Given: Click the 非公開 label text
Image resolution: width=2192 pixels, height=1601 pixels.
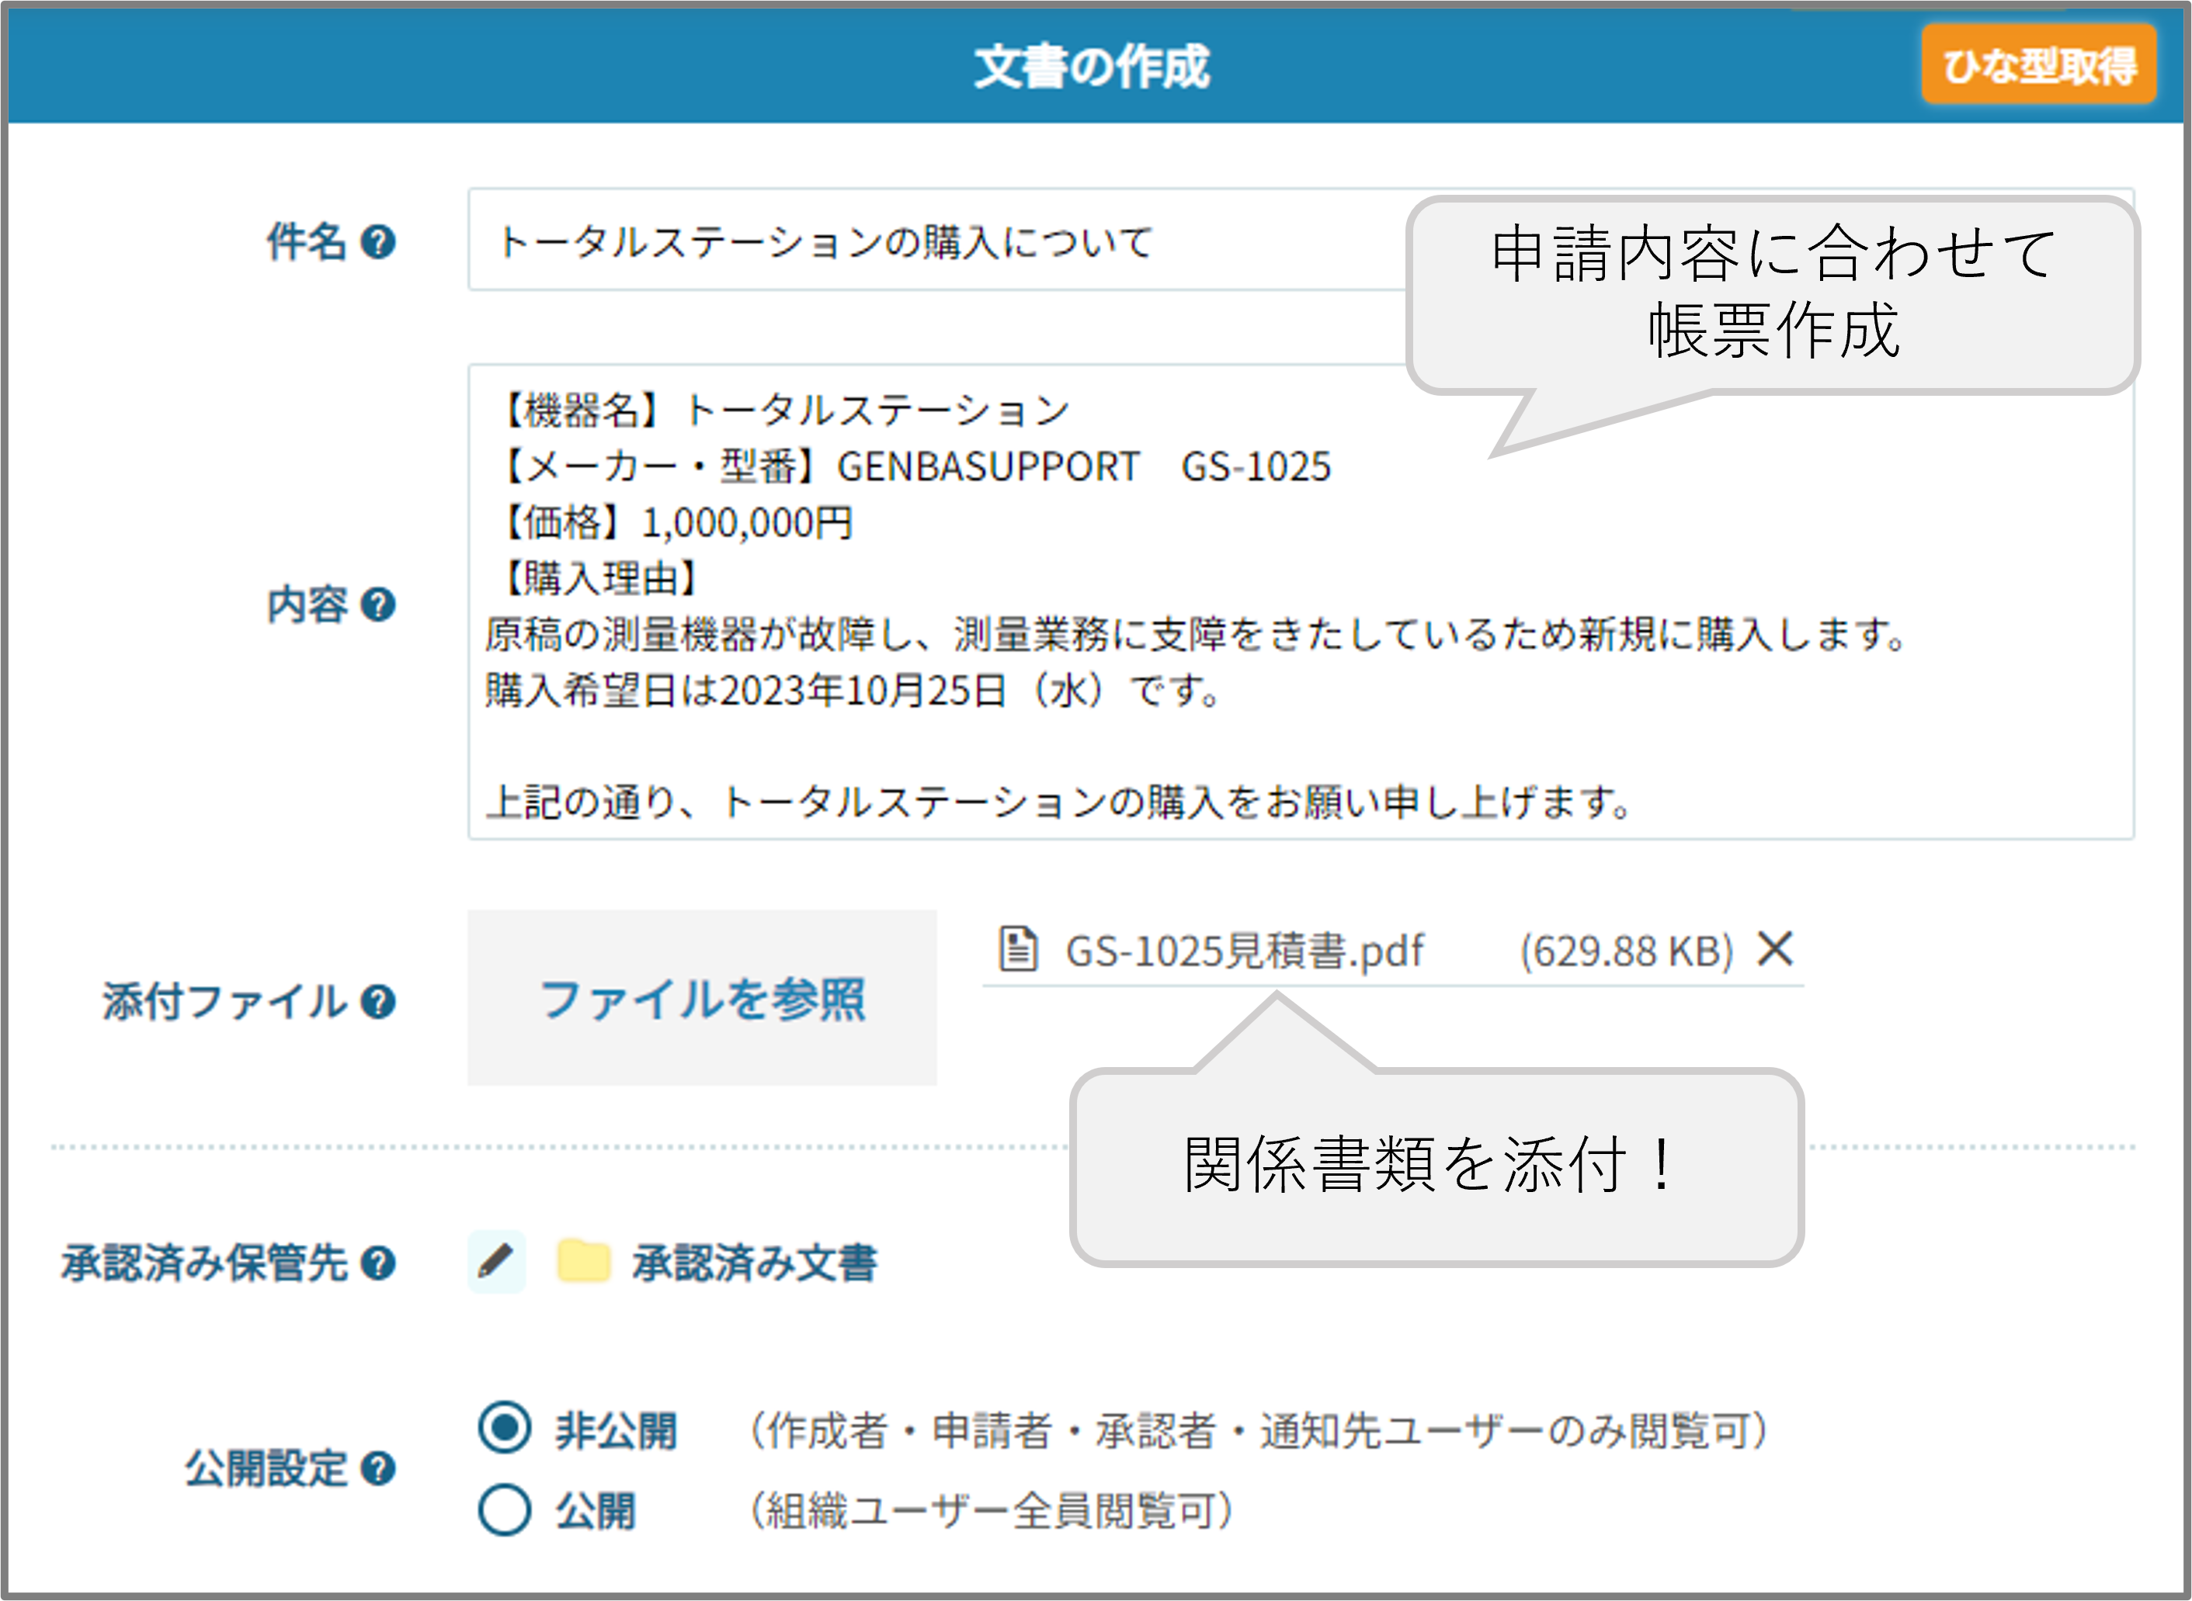Looking at the screenshot, I should [x=616, y=1430].
